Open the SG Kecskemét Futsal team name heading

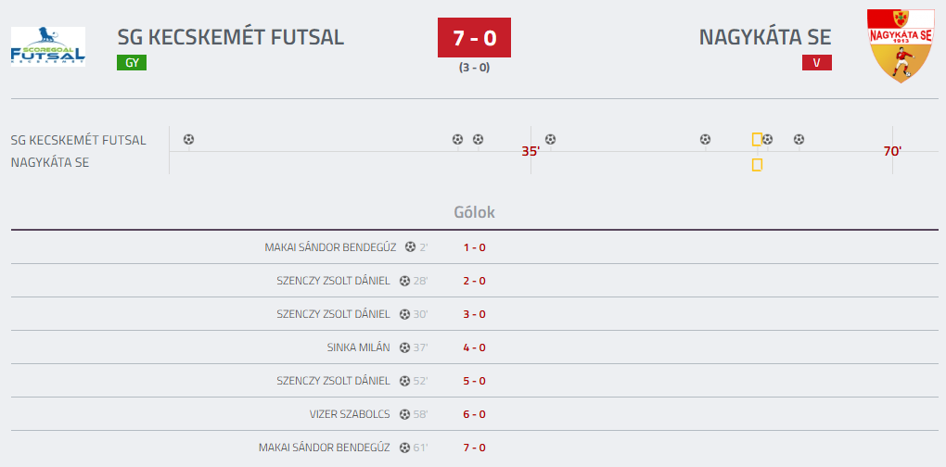[230, 37]
